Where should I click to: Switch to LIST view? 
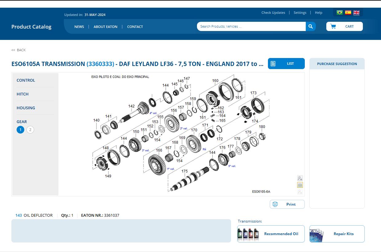(286, 64)
